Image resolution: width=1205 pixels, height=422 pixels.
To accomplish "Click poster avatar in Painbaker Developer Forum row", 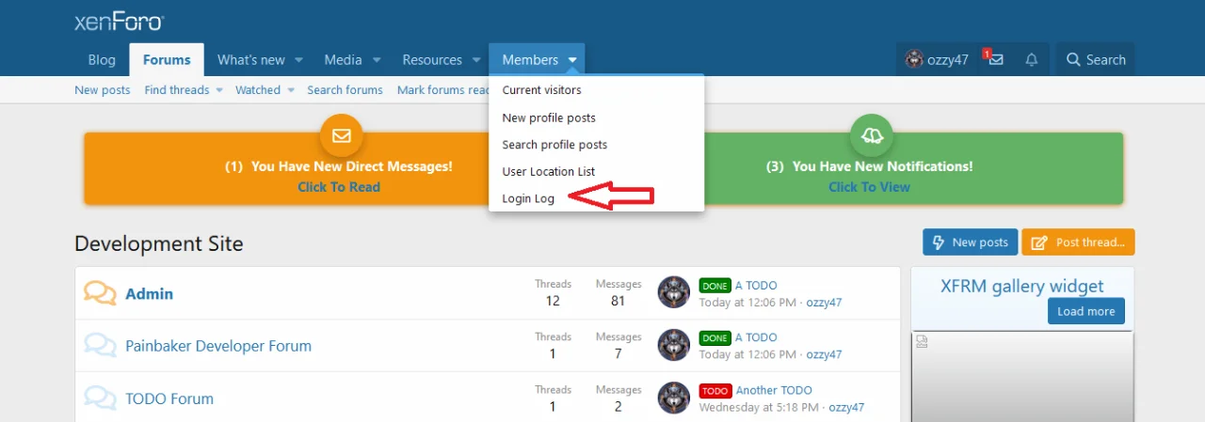I will [x=673, y=345].
